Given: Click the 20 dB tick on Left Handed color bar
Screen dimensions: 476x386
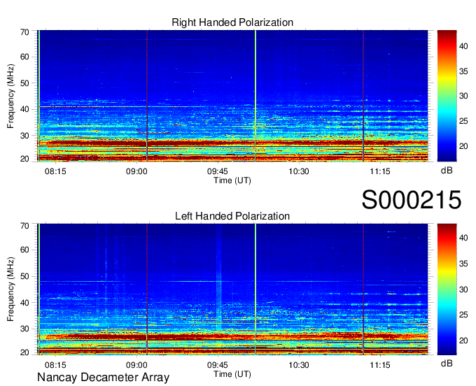Looking at the screenshot, I should [x=463, y=341].
